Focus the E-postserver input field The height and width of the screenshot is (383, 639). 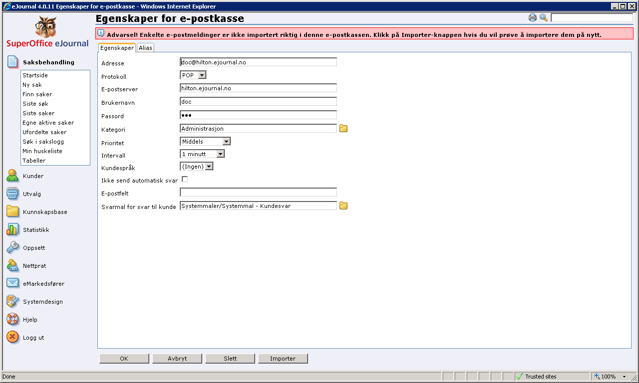pyautogui.click(x=258, y=88)
